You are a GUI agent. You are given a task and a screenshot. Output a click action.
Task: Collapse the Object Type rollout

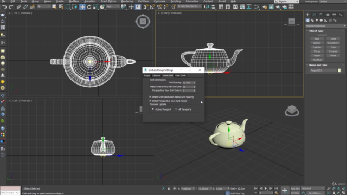pos(316,31)
